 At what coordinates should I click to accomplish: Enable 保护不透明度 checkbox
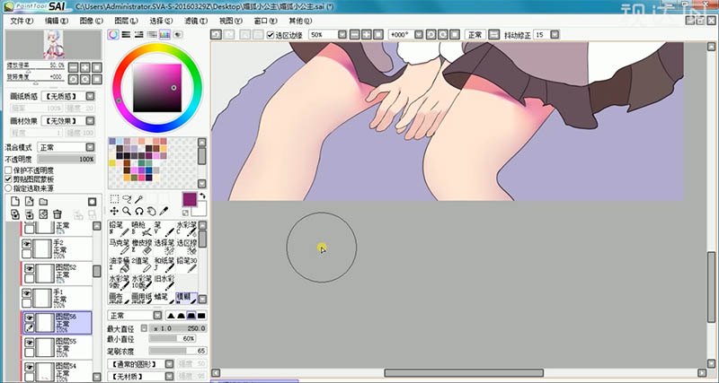[x=8, y=170]
